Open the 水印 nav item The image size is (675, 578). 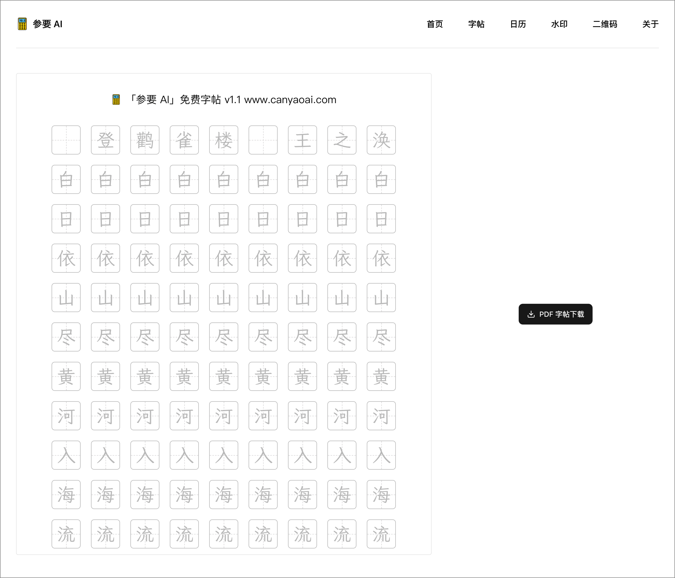pyautogui.click(x=559, y=24)
